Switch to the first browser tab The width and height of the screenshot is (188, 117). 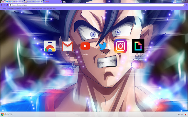(x=3, y=2)
